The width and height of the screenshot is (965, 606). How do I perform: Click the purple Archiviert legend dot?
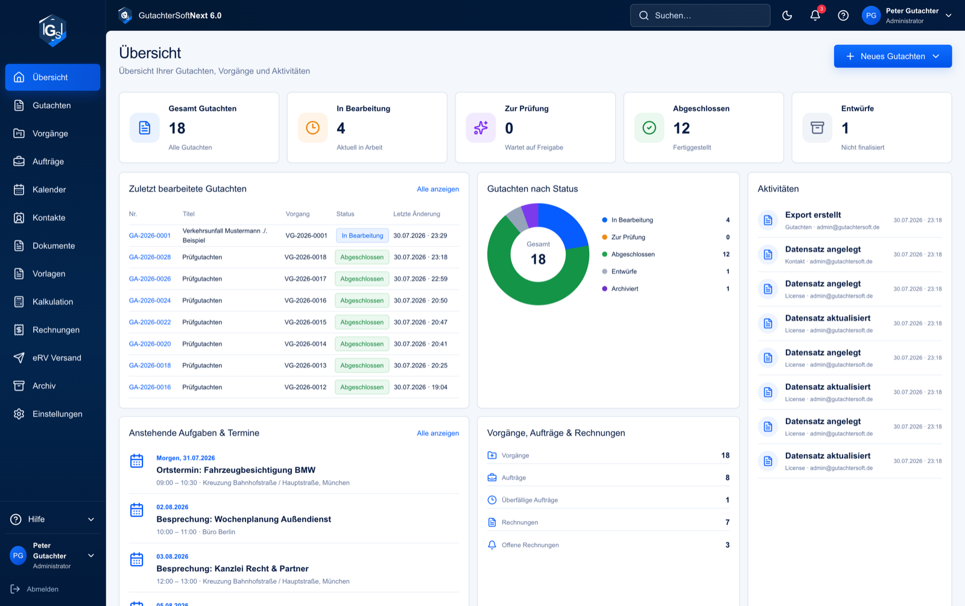click(604, 289)
